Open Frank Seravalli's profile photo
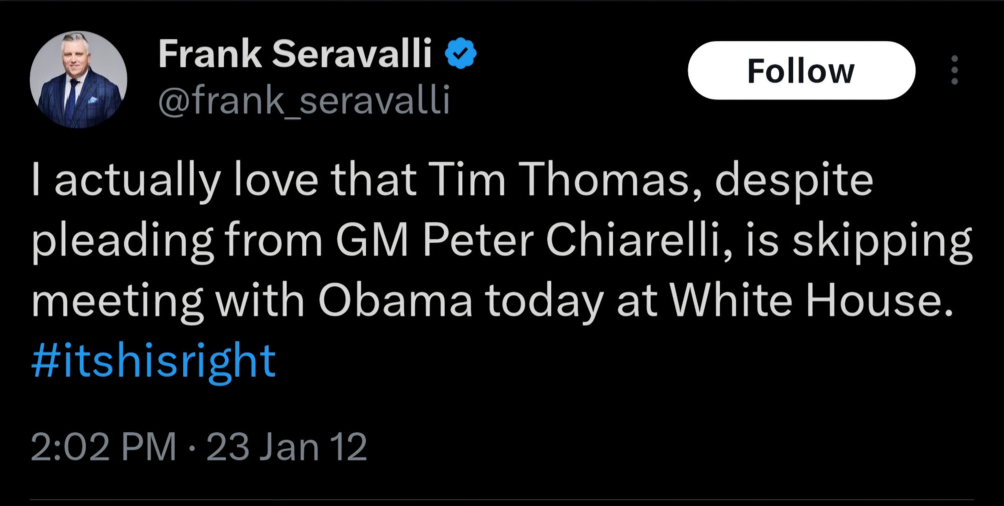The image size is (1004, 506). pyautogui.click(x=78, y=80)
